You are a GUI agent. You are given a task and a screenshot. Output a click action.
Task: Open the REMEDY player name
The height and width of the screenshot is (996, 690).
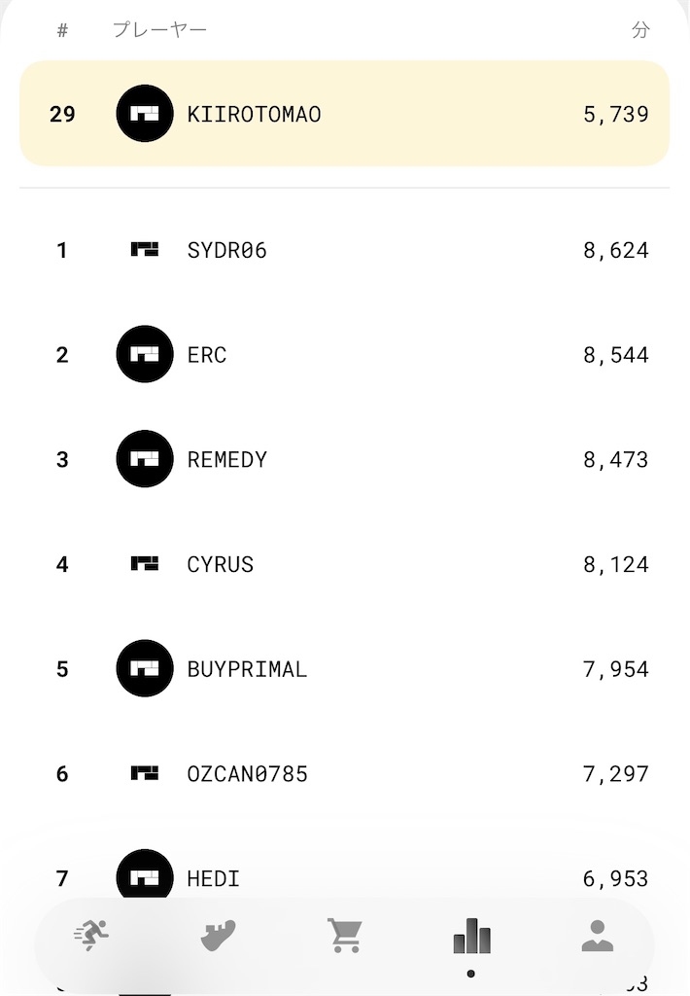click(x=226, y=459)
